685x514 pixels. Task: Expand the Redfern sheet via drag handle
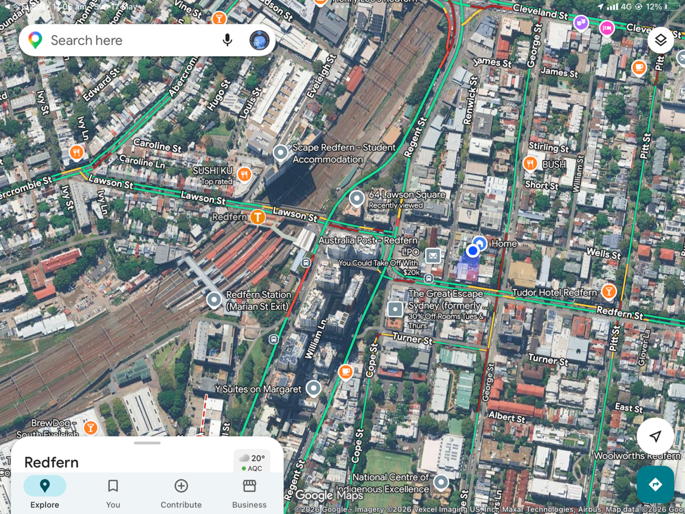pos(147,443)
